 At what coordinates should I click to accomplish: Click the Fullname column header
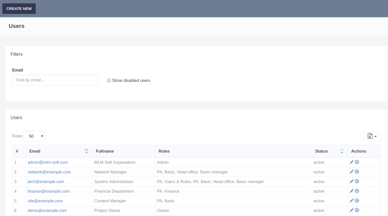click(x=105, y=151)
